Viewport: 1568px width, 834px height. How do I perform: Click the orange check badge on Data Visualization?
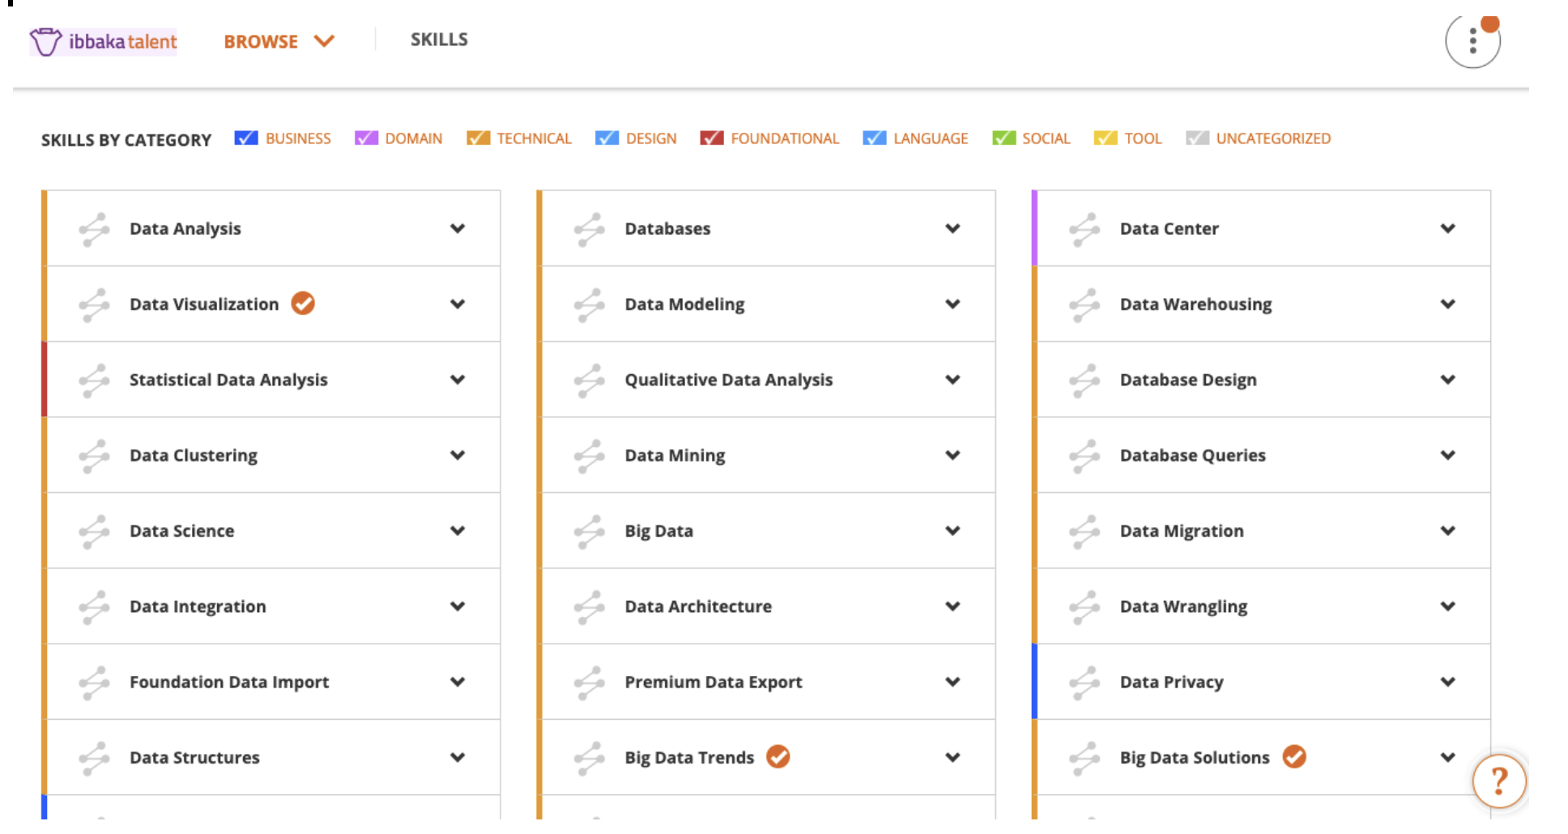tap(303, 304)
